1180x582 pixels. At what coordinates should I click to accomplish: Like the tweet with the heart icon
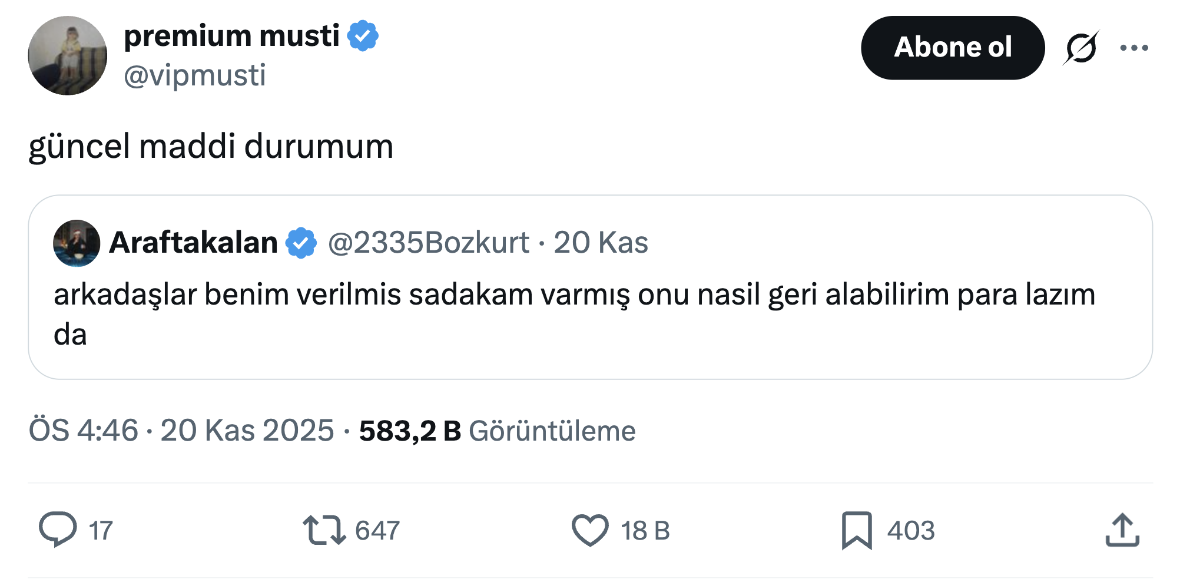[x=590, y=530]
